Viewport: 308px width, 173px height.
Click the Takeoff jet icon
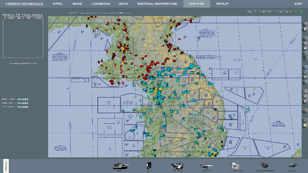[x=293, y=167]
